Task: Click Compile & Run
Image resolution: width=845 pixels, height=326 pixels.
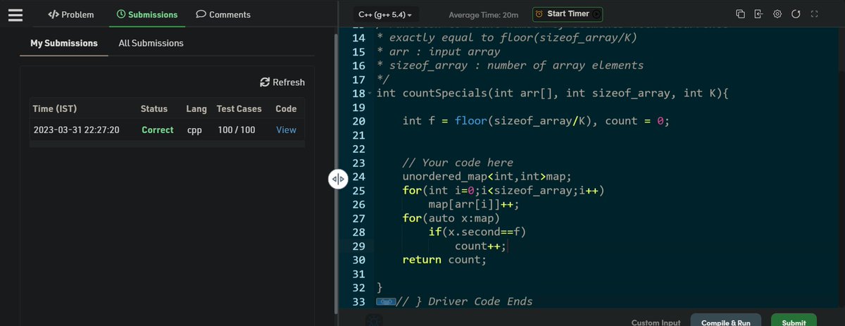Action: tap(725, 321)
